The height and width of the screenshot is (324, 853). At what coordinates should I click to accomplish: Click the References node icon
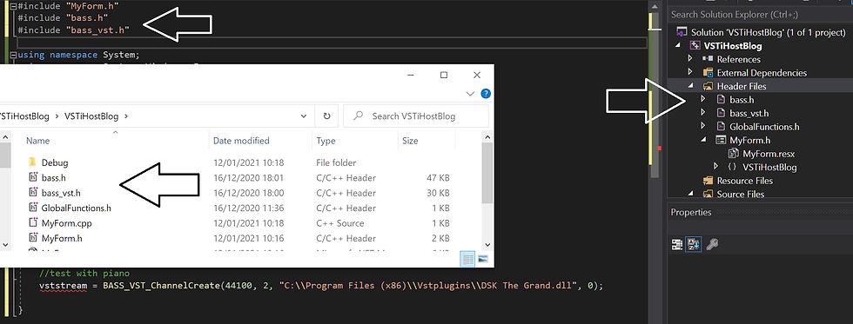pyautogui.click(x=708, y=59)
